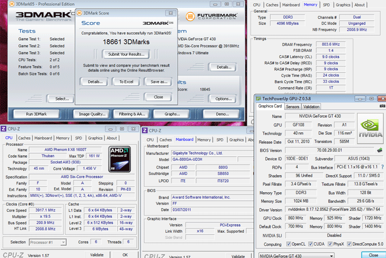Click Close in the 3DMark Score dialog
386x258 pixels.
(158, 97)
